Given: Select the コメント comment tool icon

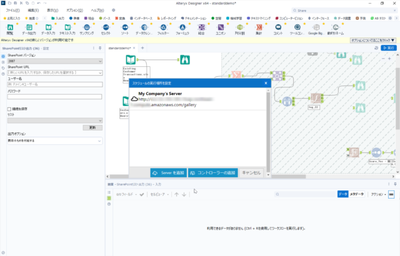Looking at the screenshot, I should tap(278, 27).
